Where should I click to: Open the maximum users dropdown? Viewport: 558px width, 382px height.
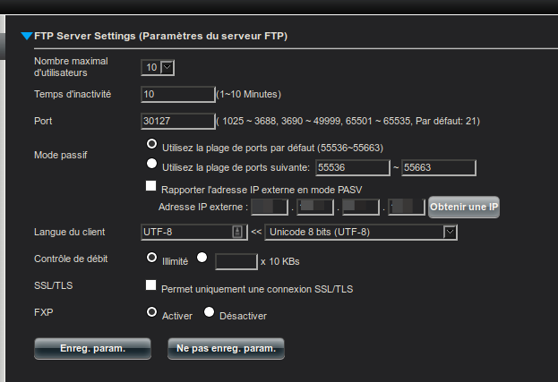158,67
